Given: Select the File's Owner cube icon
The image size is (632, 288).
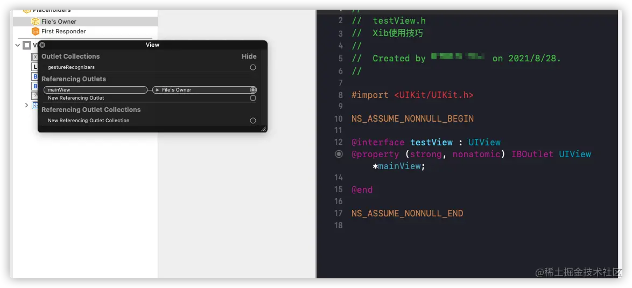Looking at the screenshot, I should (36, 22).
